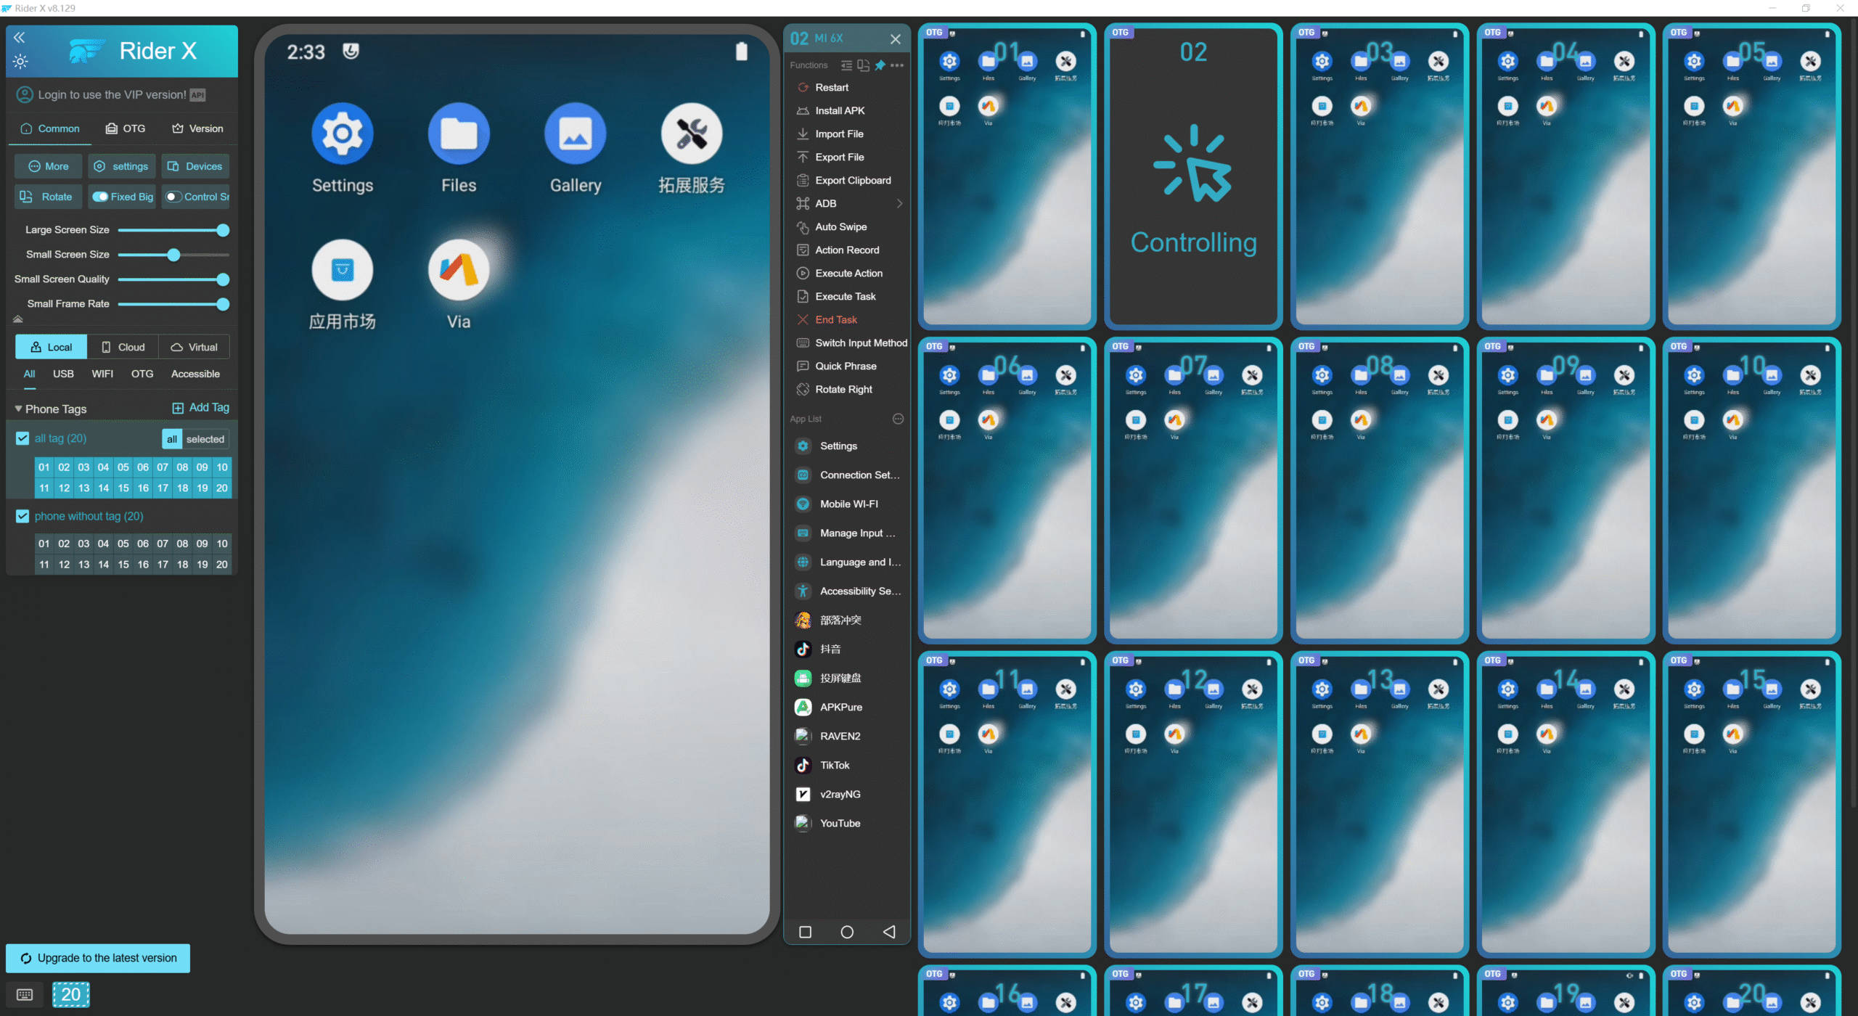Toggle device 05 in all tag grid
This screenshot has height=1016, width=1858.
pyautogui.click(x=123, y=467)
